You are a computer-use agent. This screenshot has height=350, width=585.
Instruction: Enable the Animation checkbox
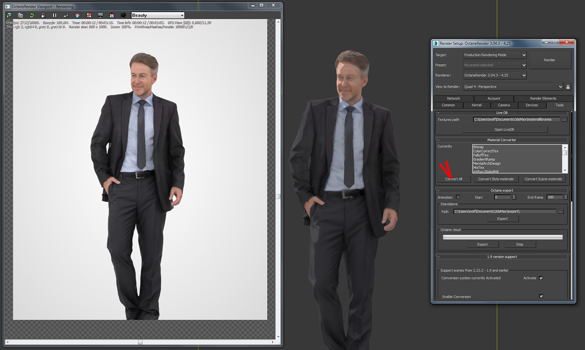[x=458, y=197]
